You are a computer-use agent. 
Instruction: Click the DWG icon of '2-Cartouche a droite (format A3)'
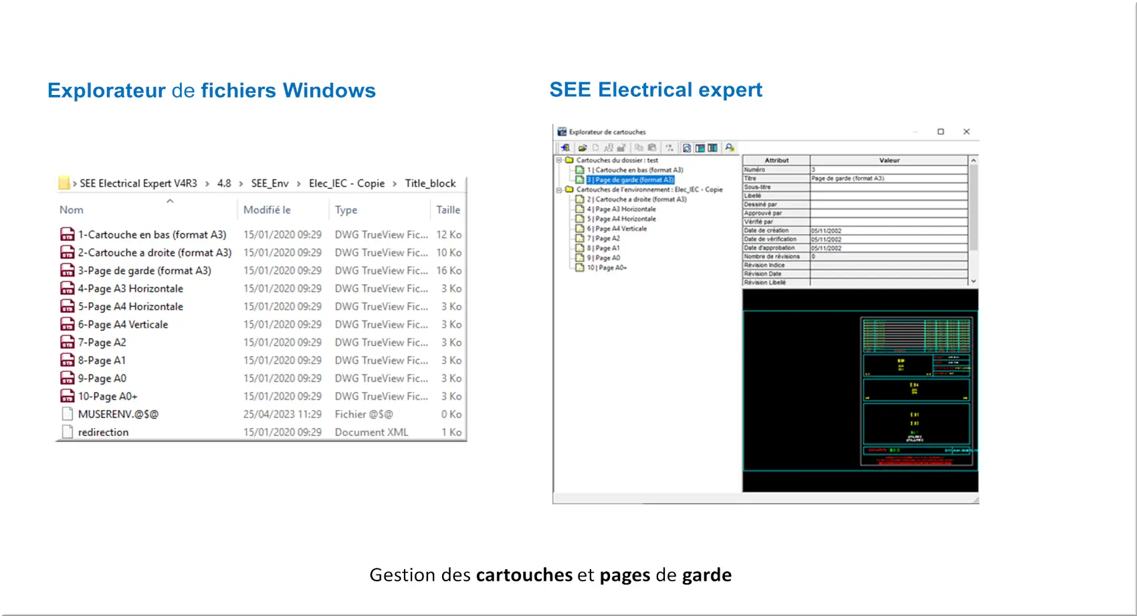click(68, 253)
